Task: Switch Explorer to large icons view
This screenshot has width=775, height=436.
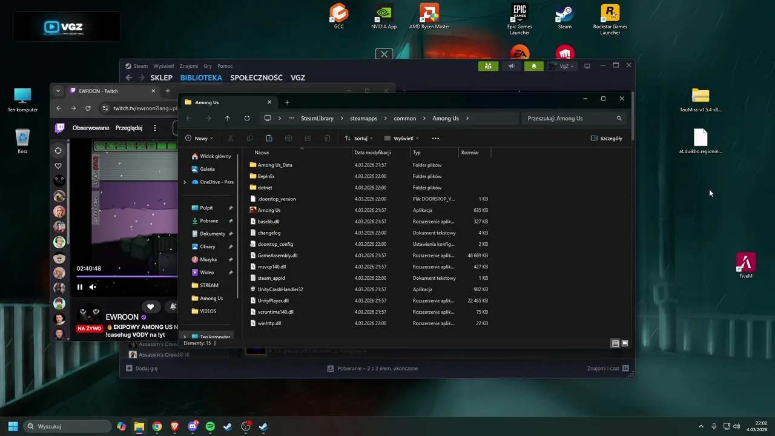Action: point(625,343)
